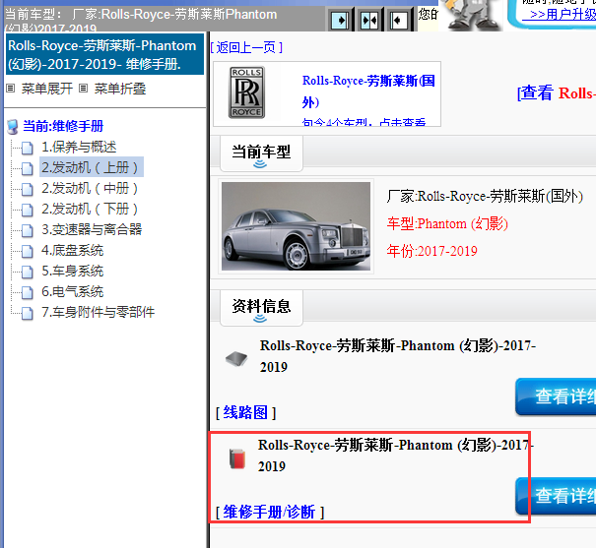This screenshot has height=548, width=596.
Task: Open 2.发动机（中册）chapter
Action: tap(90, 188)
